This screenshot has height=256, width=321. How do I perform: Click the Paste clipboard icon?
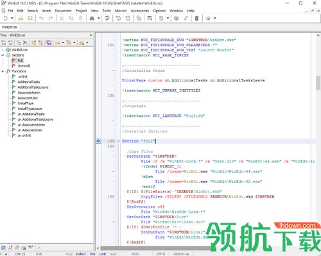point(81,19)
